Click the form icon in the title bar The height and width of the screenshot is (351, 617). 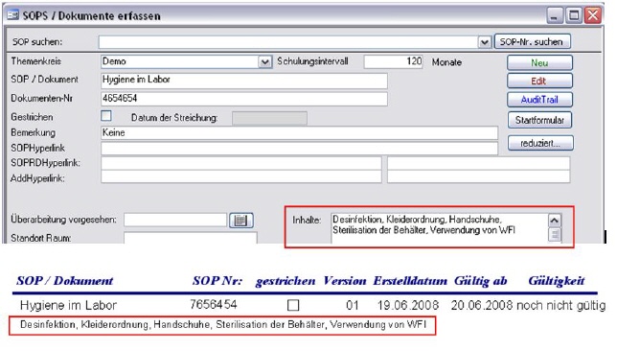13,15
